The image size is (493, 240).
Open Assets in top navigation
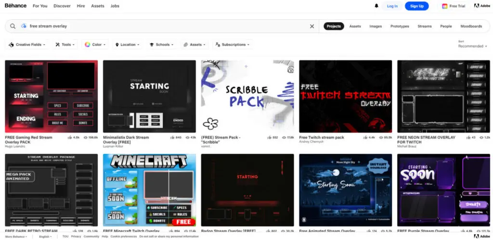click(97, 6)
